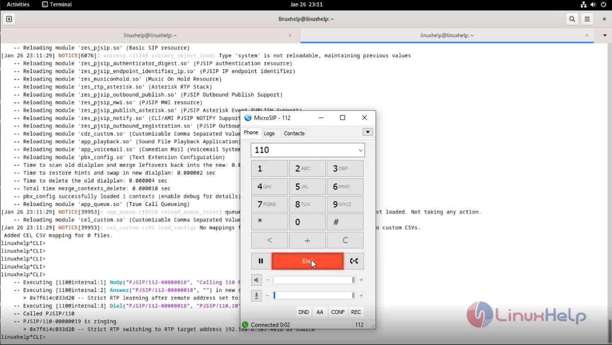Viewport: 612px width, 345px height.
Task: Minimize the MicroSIP window
Action: pyautogui.click(x=321, y=118)
